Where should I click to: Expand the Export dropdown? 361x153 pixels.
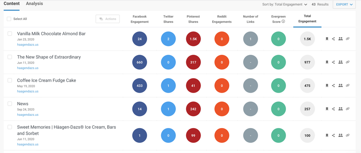[x=344, y=5]
